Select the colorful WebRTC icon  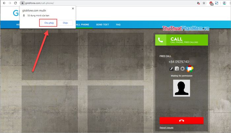pos(190,69)
